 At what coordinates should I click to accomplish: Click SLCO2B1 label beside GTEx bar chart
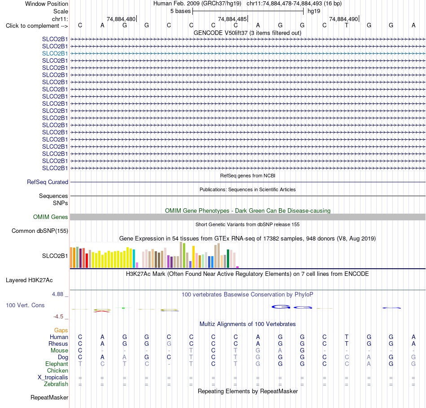click(x=55, y=256)
